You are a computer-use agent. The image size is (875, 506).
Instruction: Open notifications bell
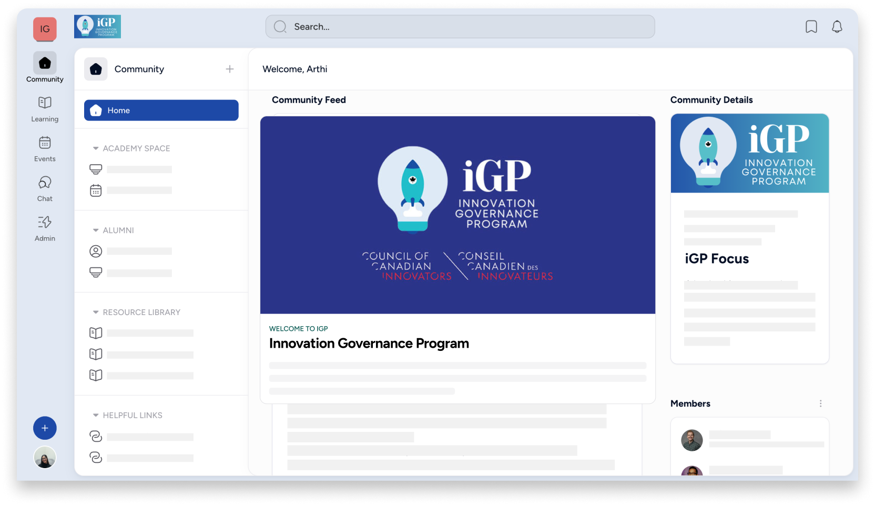[x=837, y=27]
